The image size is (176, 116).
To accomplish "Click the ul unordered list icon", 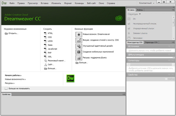I will point(129,24).
